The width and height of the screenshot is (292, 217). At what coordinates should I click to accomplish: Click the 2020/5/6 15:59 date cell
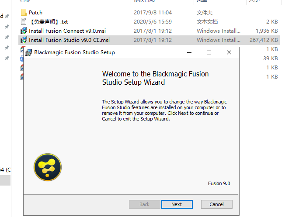(153, 22)
